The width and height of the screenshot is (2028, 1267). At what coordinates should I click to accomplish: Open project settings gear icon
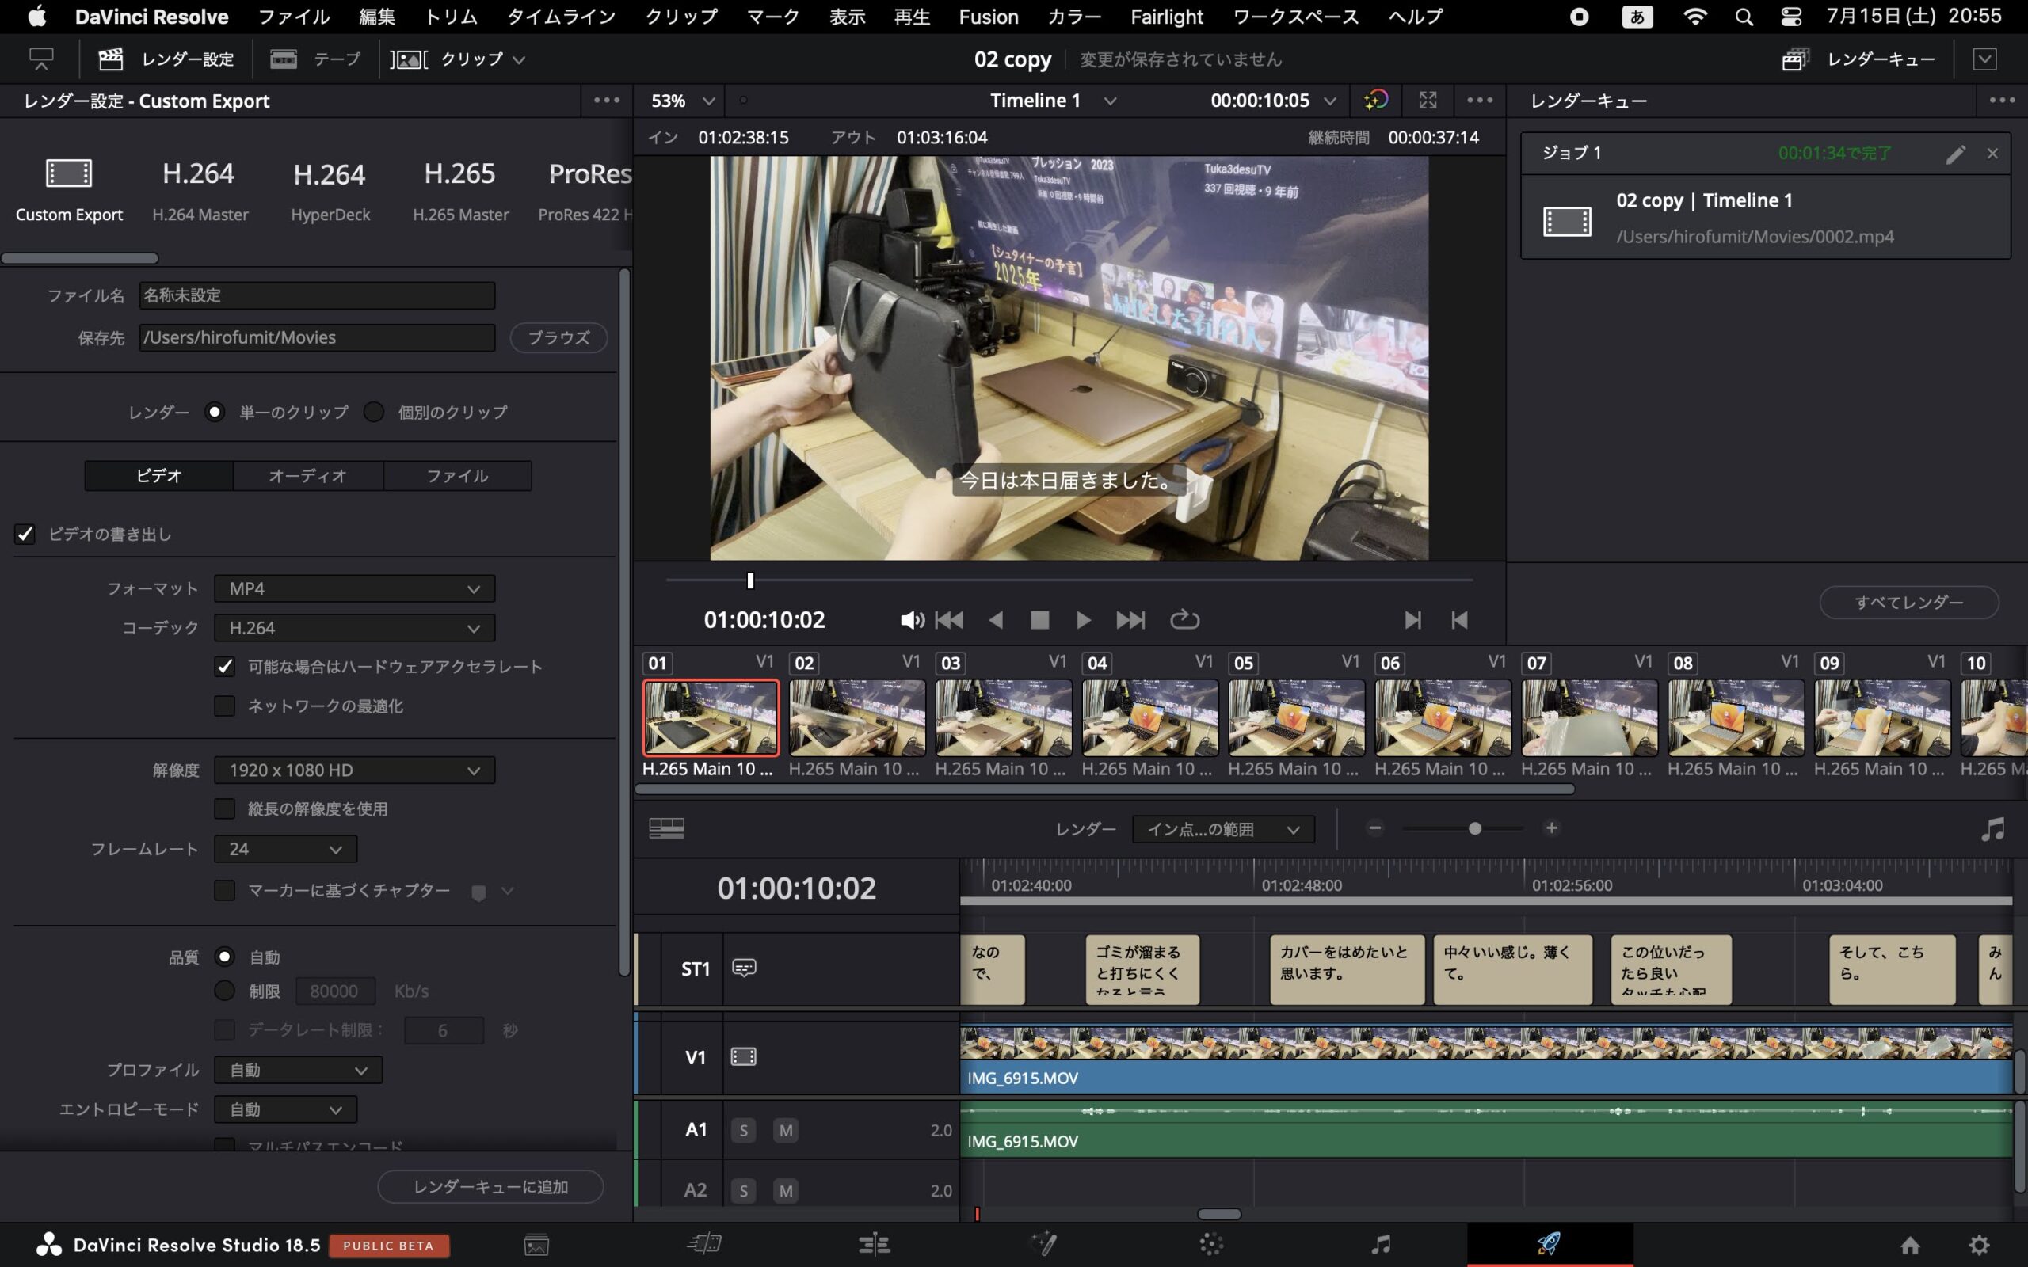pos(1979,1244)
